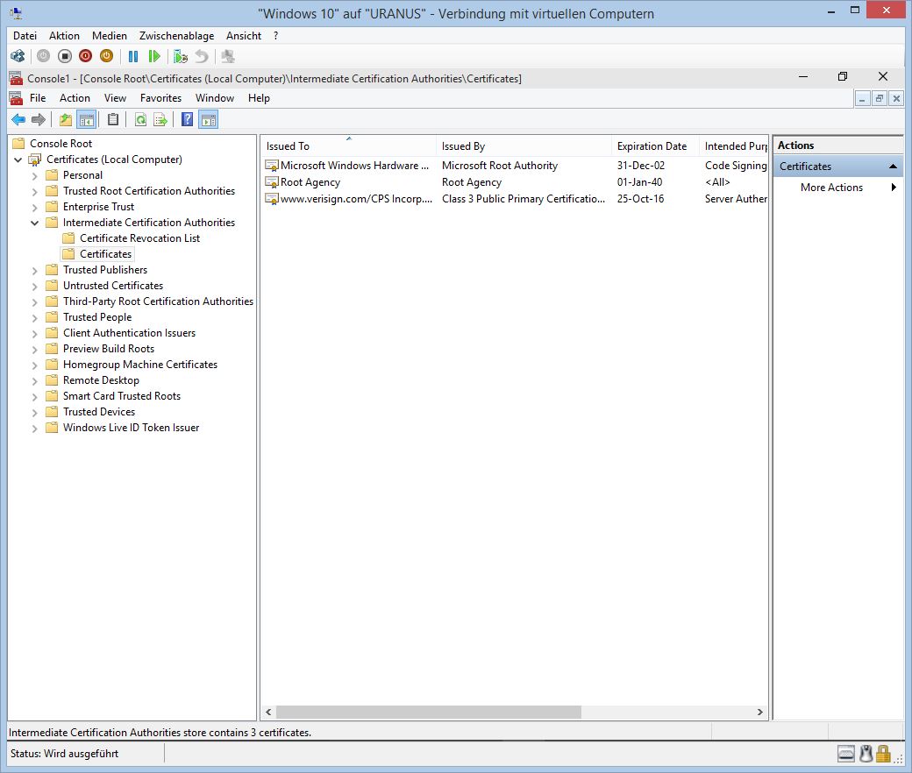Expand the Trusted Root Certification Authorities node
Viewport: 912px width, 773px height.
tap(35, 191)
